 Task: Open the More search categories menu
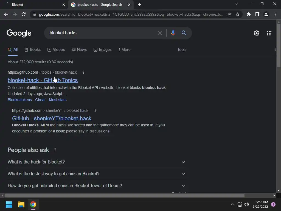pos(124,50)
